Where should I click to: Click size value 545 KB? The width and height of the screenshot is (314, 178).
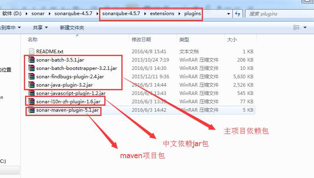[245, 93]
